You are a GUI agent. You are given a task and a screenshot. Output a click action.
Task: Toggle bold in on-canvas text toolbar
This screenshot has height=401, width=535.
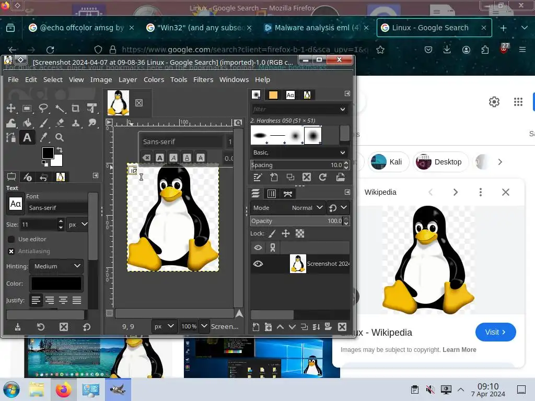tap(160, 158)
